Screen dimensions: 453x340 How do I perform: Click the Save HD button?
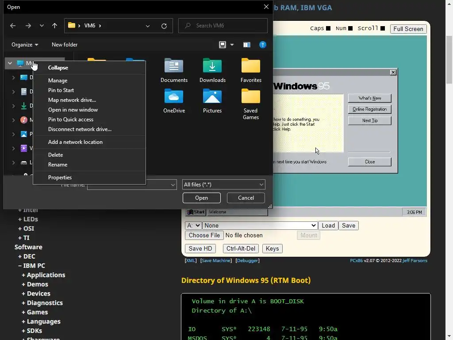click(x=200, y=249)
